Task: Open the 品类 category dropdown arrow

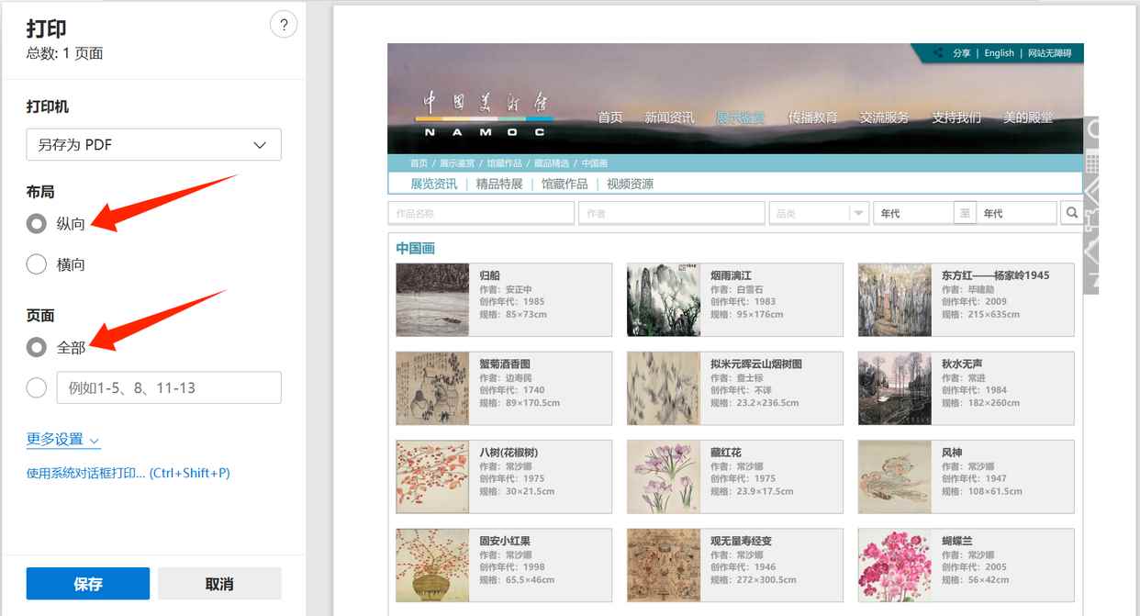Action: click(x=858, y=213)
